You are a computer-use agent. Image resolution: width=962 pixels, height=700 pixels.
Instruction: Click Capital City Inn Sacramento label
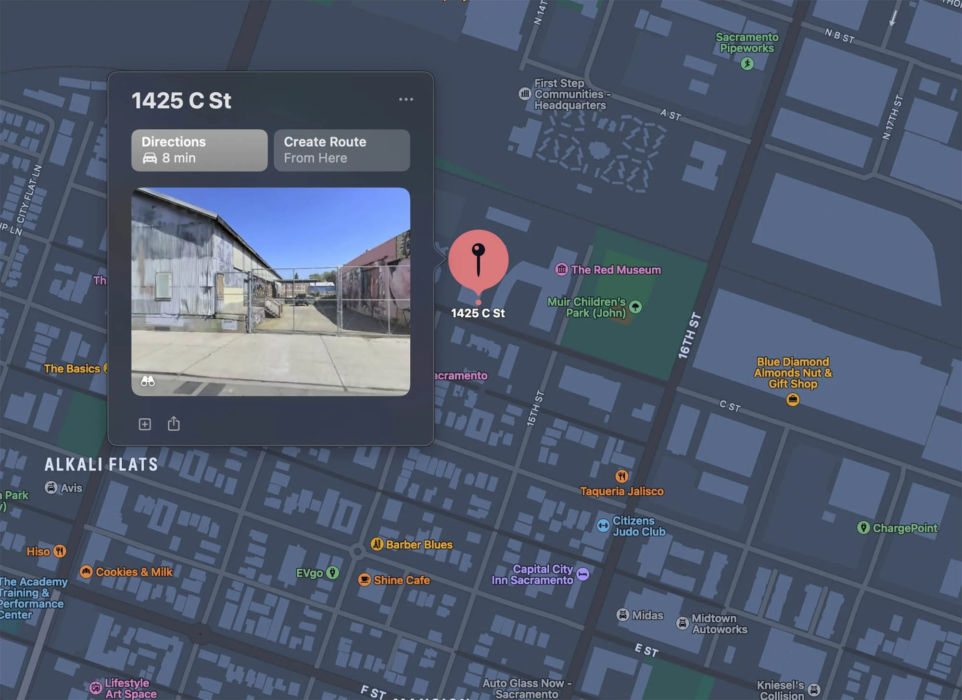click(x=532, y=575)
